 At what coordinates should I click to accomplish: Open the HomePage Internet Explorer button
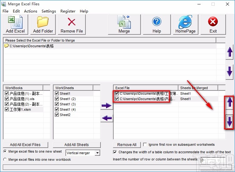click(186, 25)
